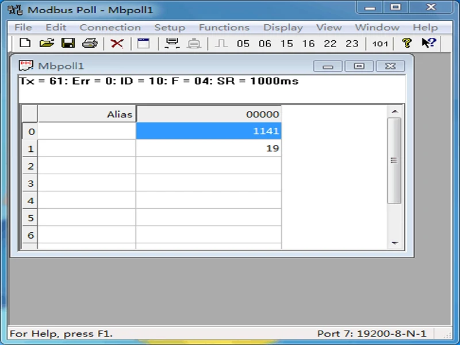
Task: Click the Alias column header
Action: pos(87,114)
